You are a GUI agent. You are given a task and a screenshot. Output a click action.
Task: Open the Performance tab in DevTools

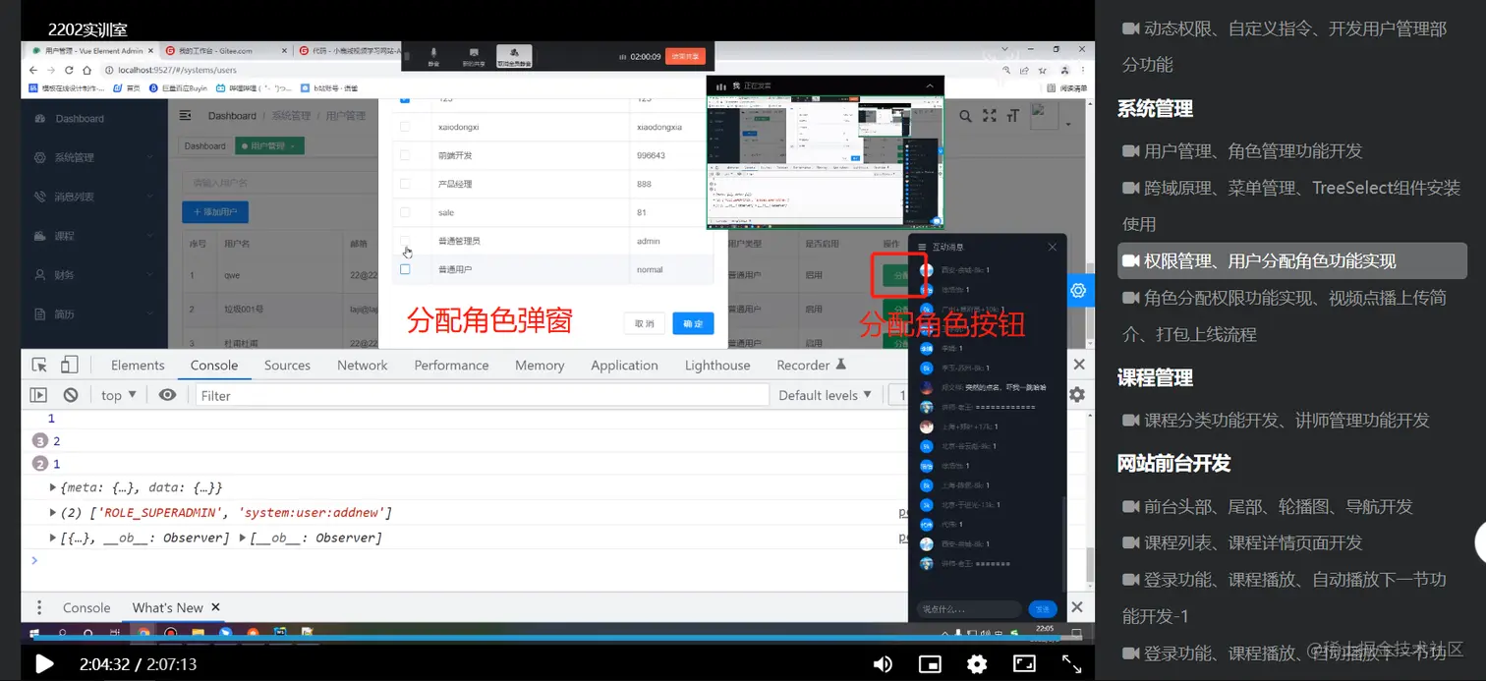point(451,365)
